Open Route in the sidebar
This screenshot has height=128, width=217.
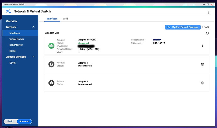13,51
